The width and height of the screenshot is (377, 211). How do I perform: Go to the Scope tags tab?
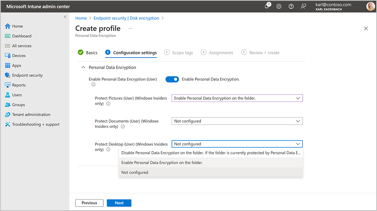tap(182, 53)
